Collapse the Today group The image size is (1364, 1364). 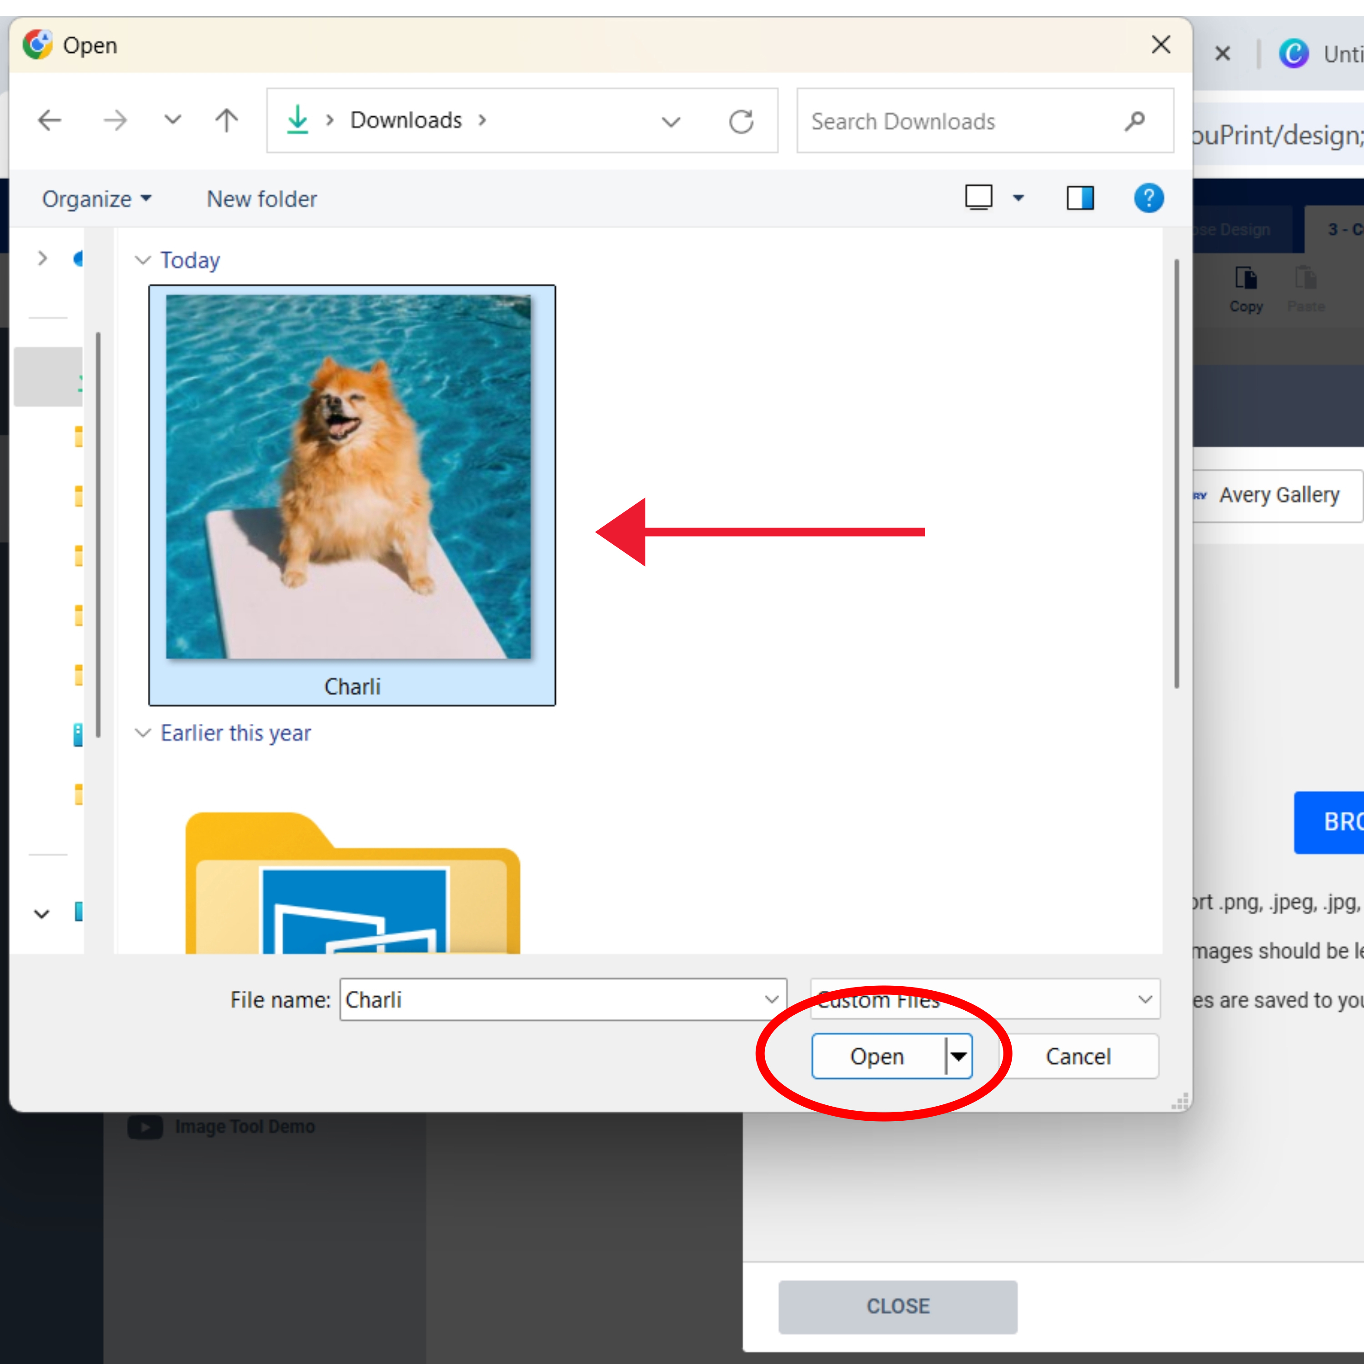tap(144, 260)
